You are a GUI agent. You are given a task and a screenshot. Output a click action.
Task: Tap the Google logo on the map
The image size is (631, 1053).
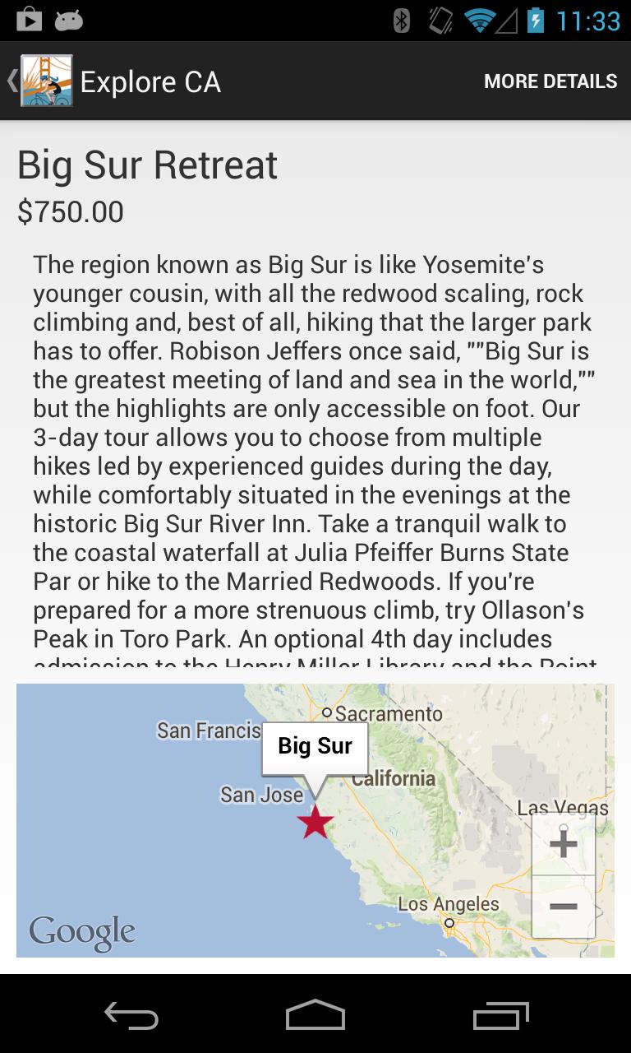tap(81, 932)
